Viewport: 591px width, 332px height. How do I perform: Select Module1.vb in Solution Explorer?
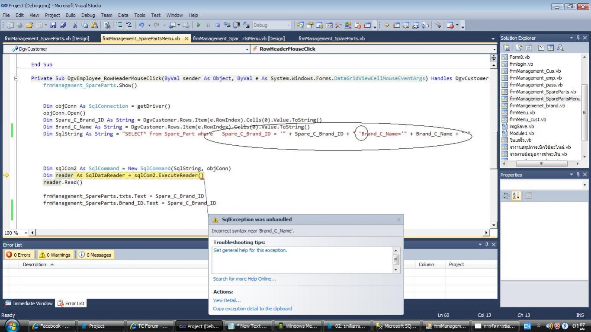[522, 133]
